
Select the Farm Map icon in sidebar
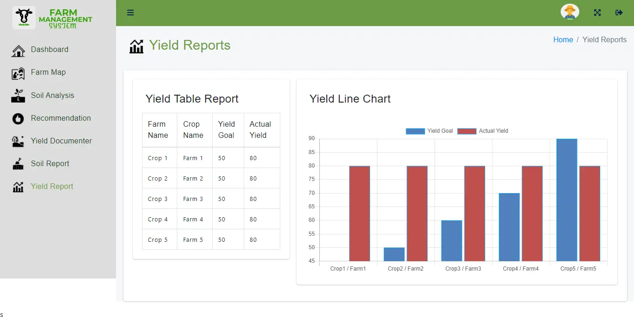click(18, 72)
